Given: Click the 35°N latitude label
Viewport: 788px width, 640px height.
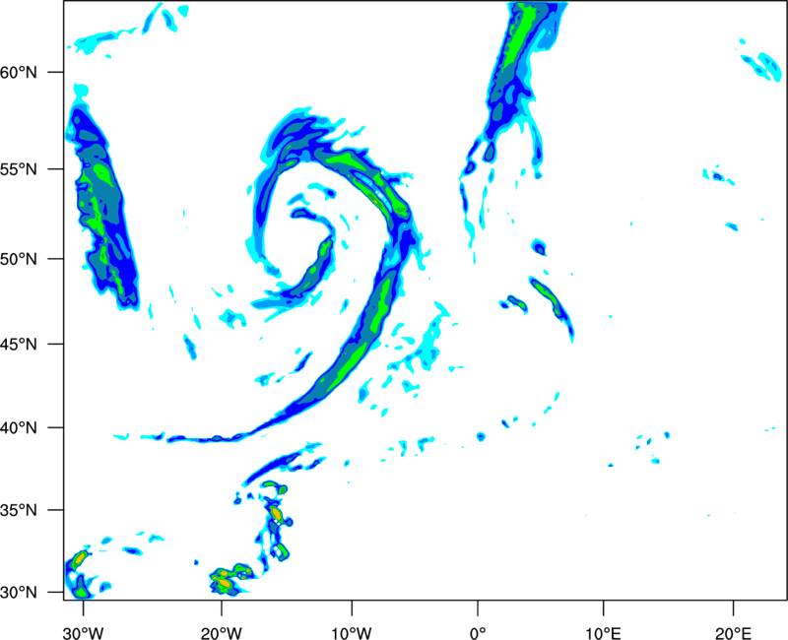Looking at the screenshot, I should pyautogui.click(x=19, y=510).
